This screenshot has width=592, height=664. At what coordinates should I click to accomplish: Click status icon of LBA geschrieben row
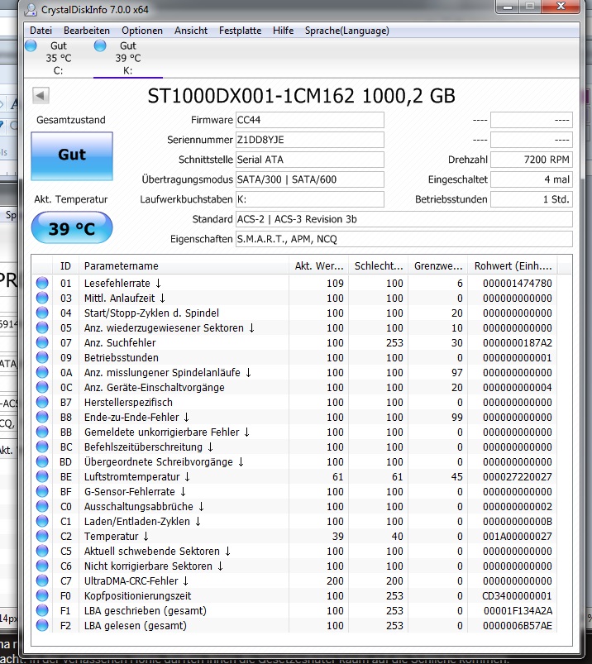coord(42,610)
